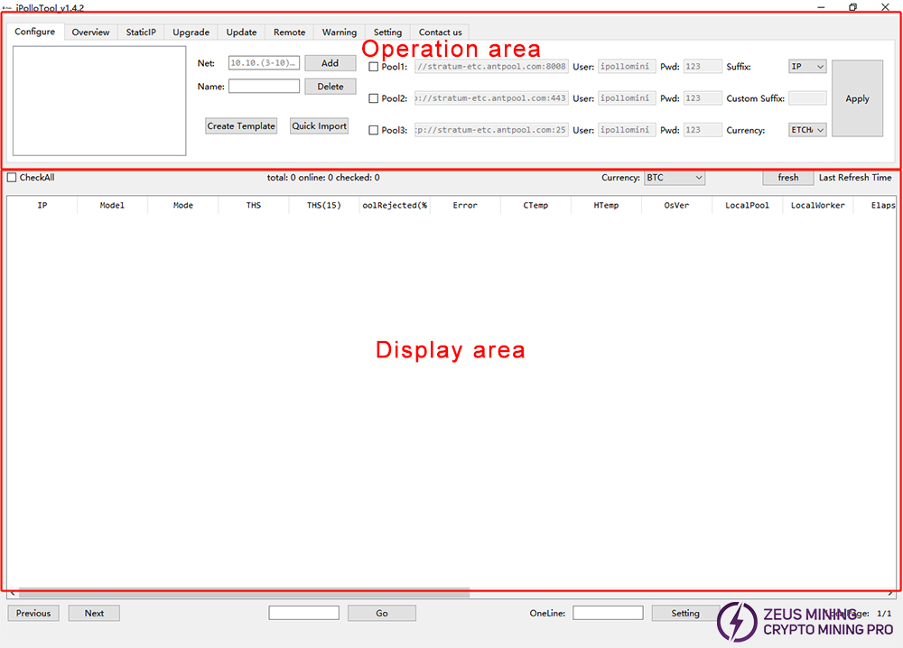The image size is (903, 648).
Task: Click the Add network button
Action: (330, 63)
